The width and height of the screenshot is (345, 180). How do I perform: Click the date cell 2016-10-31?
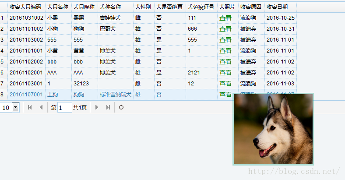(281, 29)
